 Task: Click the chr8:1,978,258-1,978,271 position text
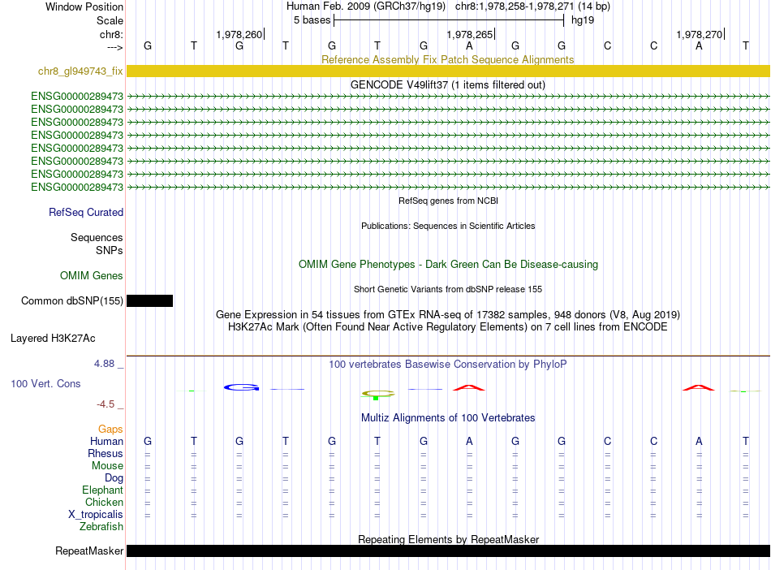(515, 6)
